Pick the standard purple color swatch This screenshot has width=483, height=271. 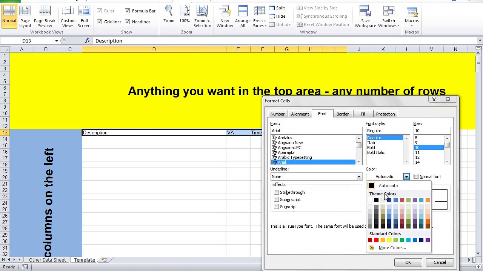428,240
